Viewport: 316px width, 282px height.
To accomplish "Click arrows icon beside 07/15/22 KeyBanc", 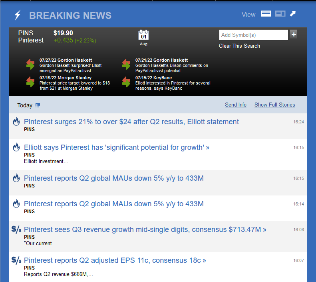I will click(x=126, y=82).
